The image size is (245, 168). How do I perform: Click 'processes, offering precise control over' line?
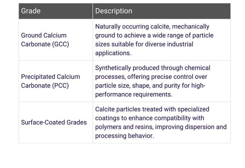click(151, 77)
